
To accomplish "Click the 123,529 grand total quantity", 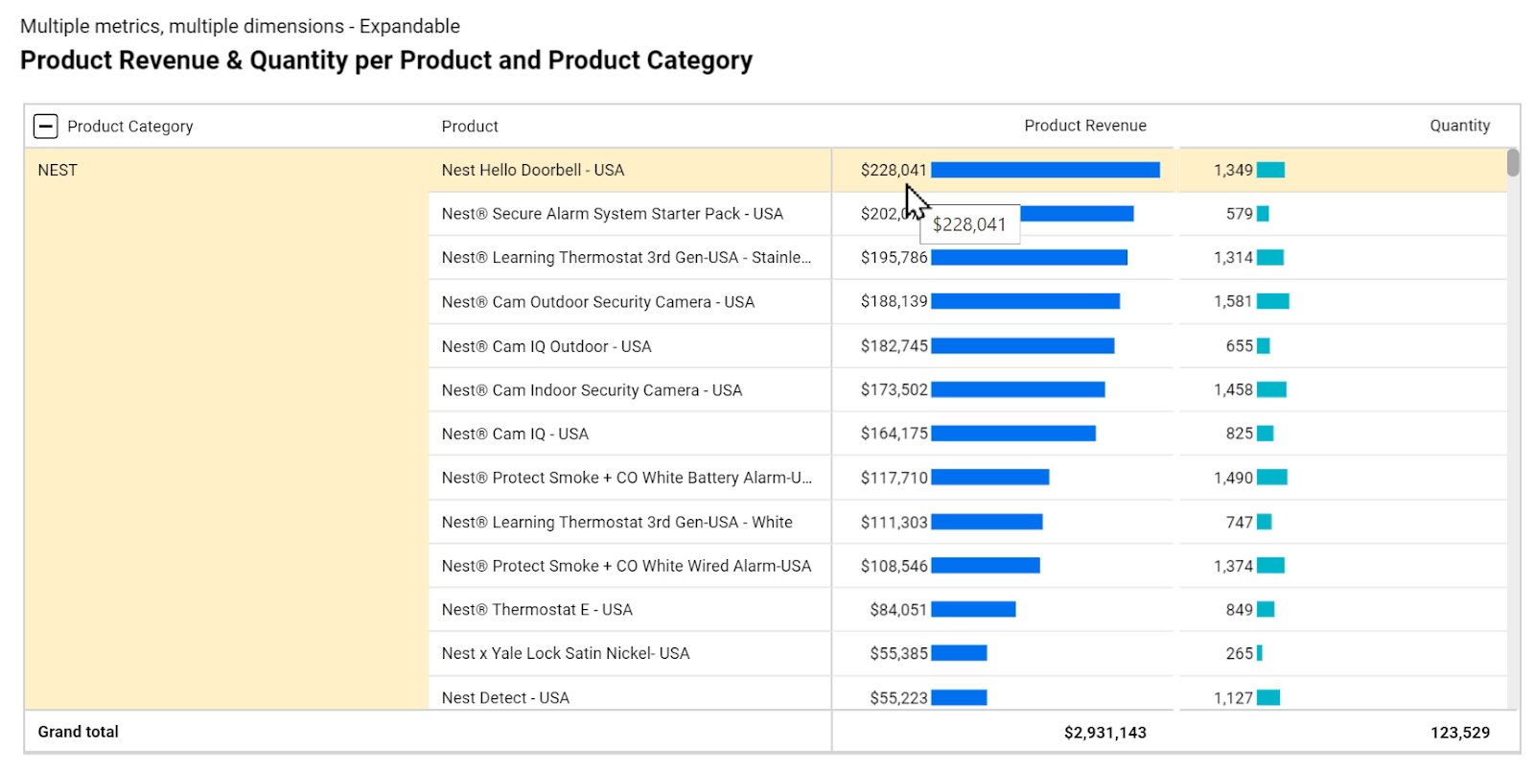I will tap(1460, 732).
